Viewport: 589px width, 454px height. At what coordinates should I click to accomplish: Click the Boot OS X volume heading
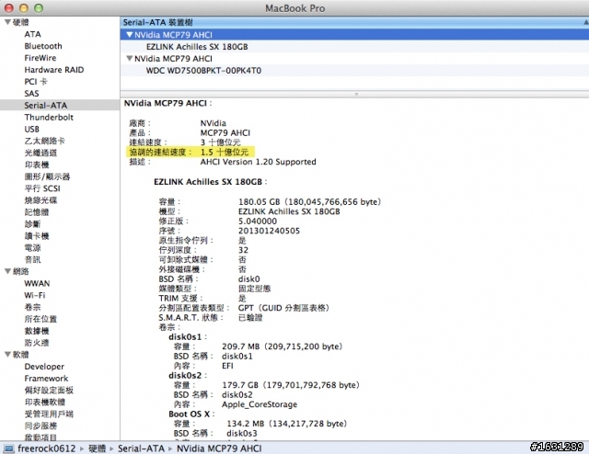pyautogui.click(x=190, y=414)
